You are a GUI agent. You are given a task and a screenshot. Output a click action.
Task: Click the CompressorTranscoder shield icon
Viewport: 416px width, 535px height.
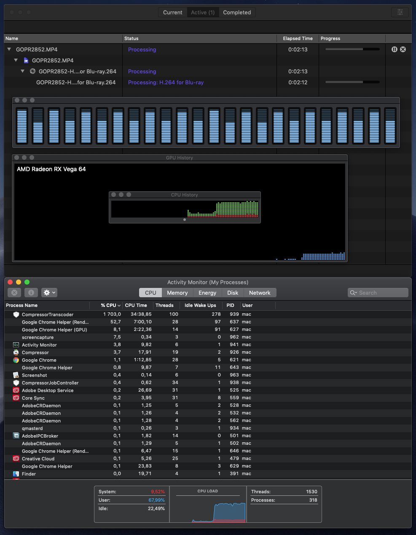pos(16,315)
